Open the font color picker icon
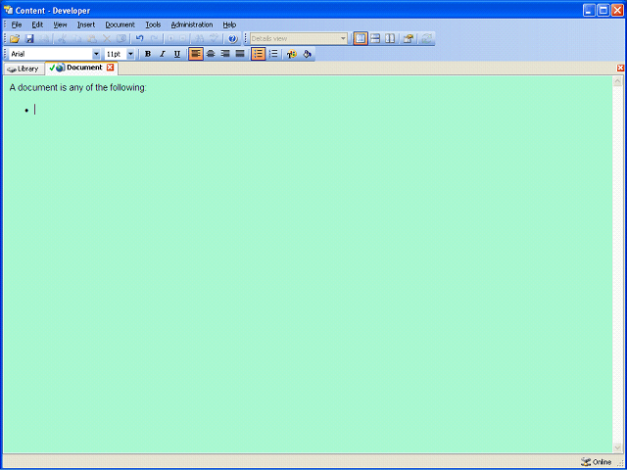Viewport: 627px width, 470px height. [292, 54]
